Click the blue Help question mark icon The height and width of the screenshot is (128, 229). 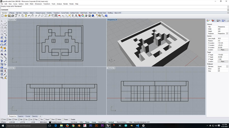pos(106,16)
